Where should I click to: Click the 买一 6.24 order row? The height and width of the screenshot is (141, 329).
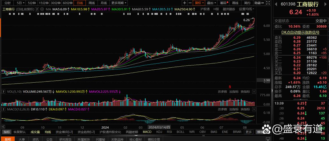coord(300,57)
